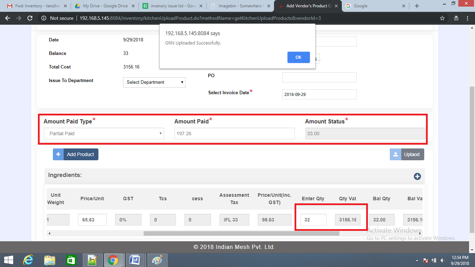Open Notepad++ from the taskbar
This screenshot has height=267, width=475.
[x=92, y=260]
